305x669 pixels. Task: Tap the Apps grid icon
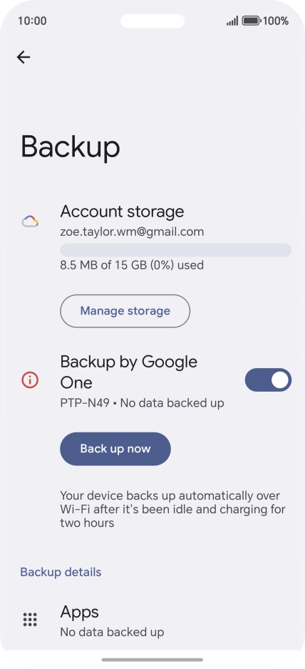30,620
